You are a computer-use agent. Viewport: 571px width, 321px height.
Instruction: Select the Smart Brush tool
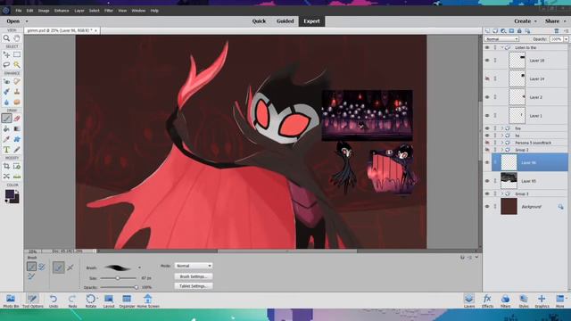coord(6,92)
